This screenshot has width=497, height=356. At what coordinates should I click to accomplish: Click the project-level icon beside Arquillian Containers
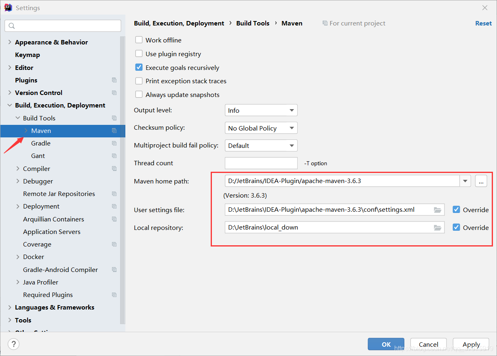114,219
